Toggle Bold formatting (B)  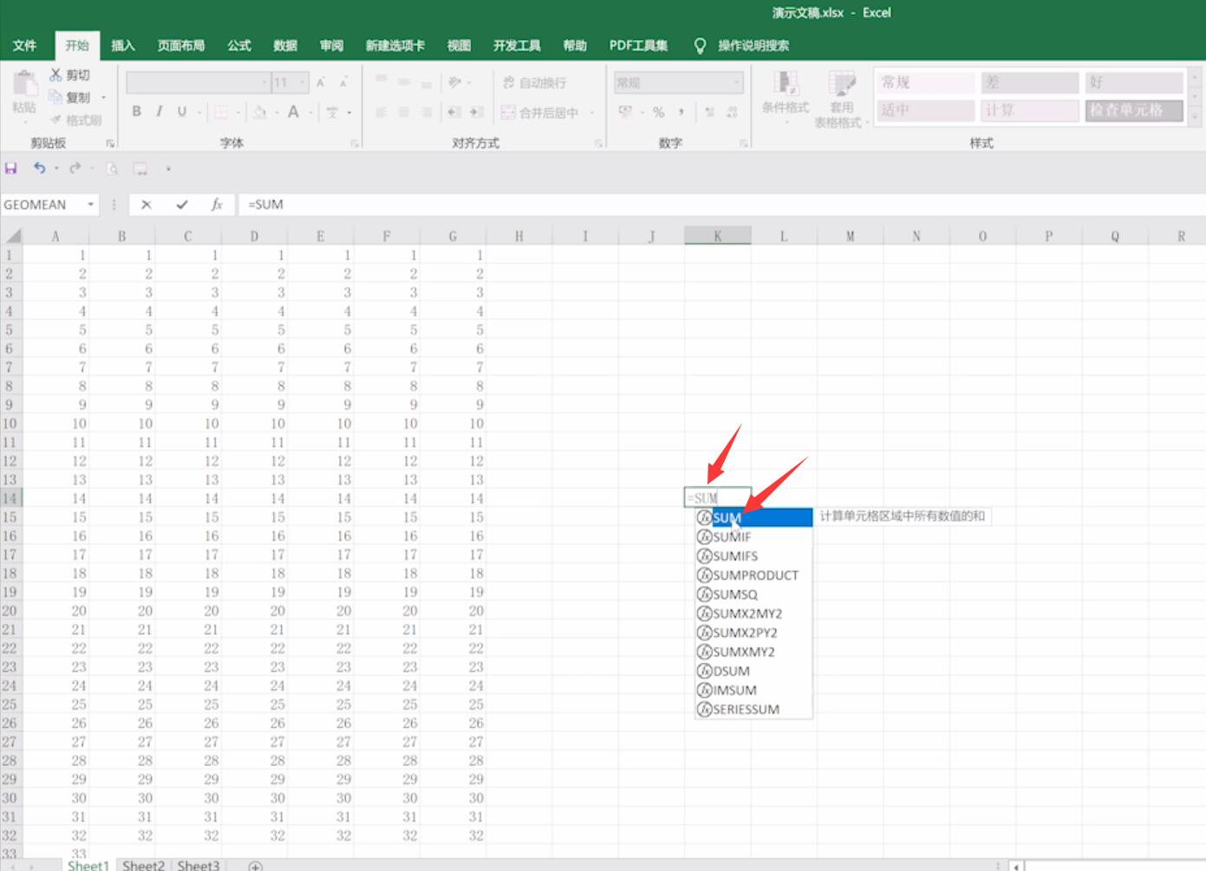137,111
